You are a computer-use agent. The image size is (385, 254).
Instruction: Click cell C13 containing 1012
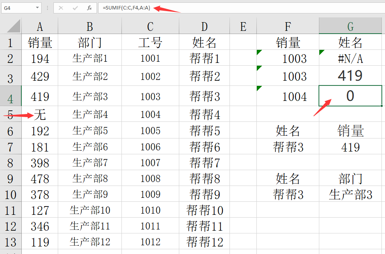pos(150,241)
